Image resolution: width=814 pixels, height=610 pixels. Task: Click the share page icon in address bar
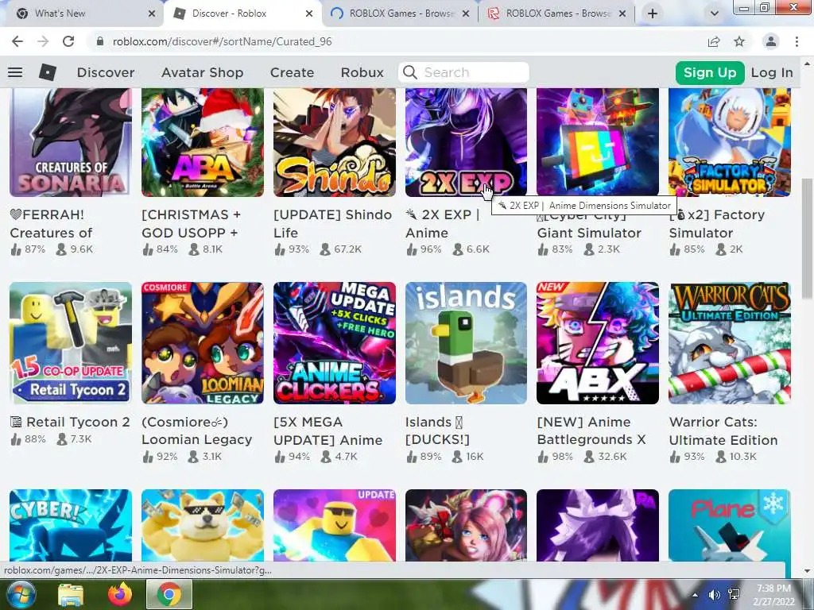coord(714,41)
